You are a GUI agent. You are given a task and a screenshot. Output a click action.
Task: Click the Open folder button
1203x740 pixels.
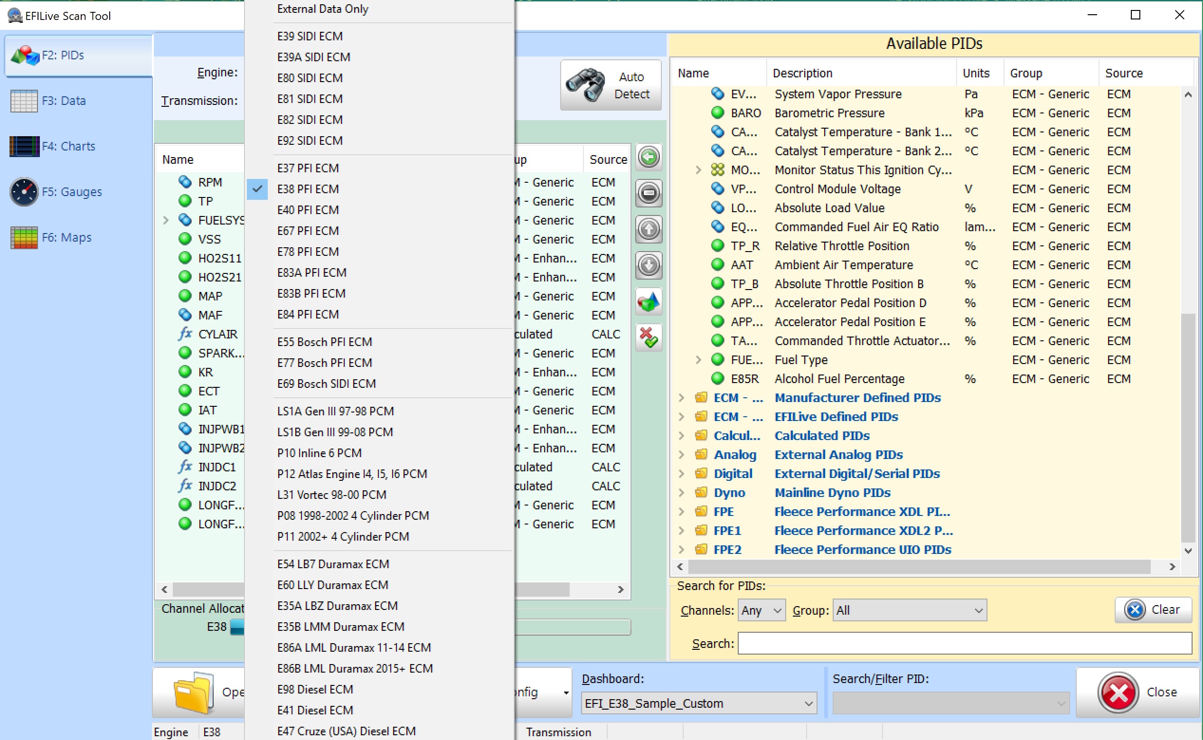point(199,693)
